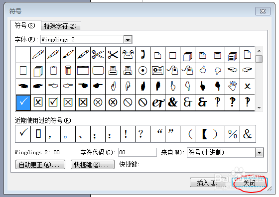
Task: Select the paintbrush symbol in the grid
Action: tap(68, 55)
